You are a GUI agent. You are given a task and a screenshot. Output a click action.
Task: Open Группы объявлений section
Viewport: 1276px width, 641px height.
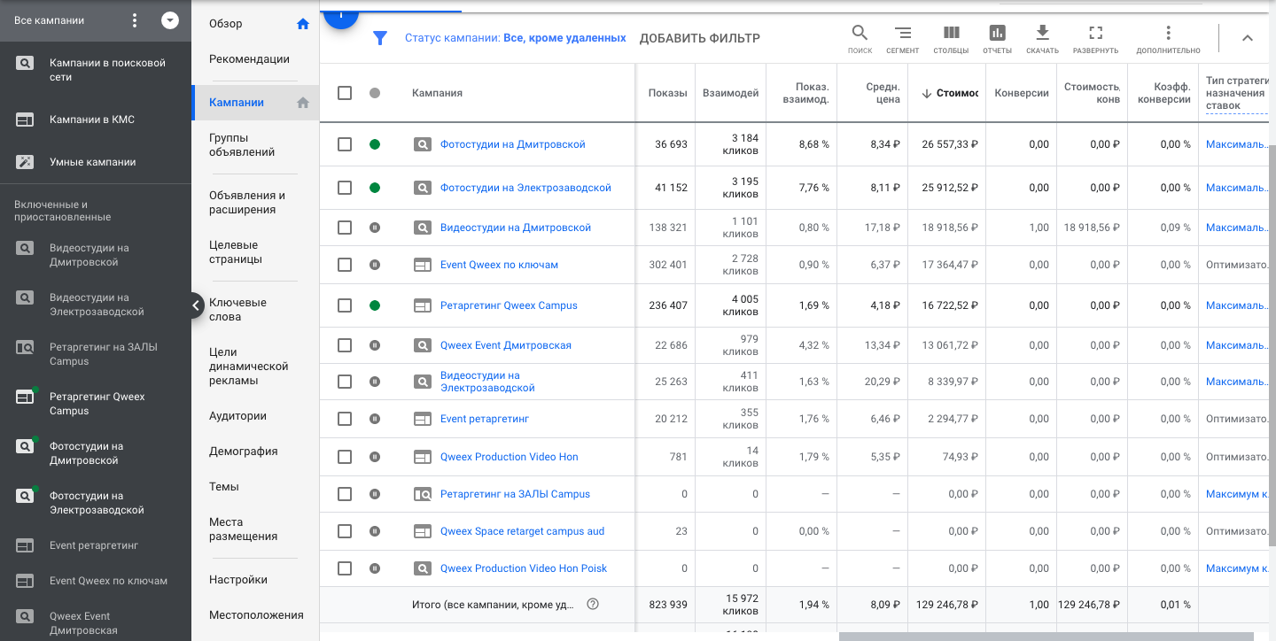[x=242, y=145]
